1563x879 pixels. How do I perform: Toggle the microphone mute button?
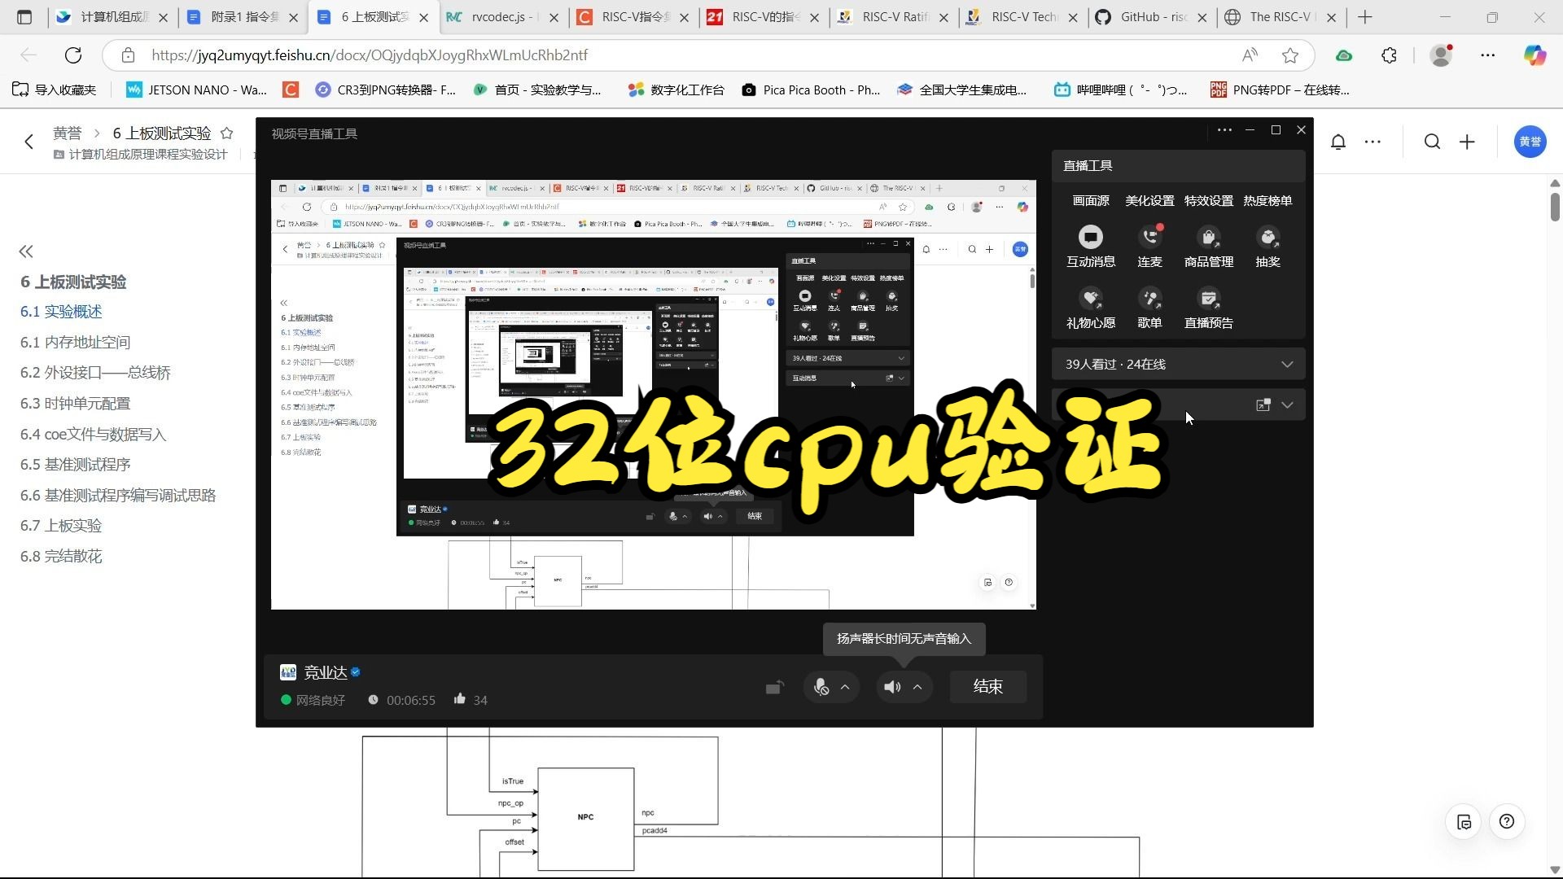821,687
